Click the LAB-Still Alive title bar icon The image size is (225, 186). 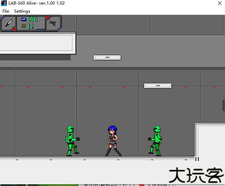[x=4, y=3]
